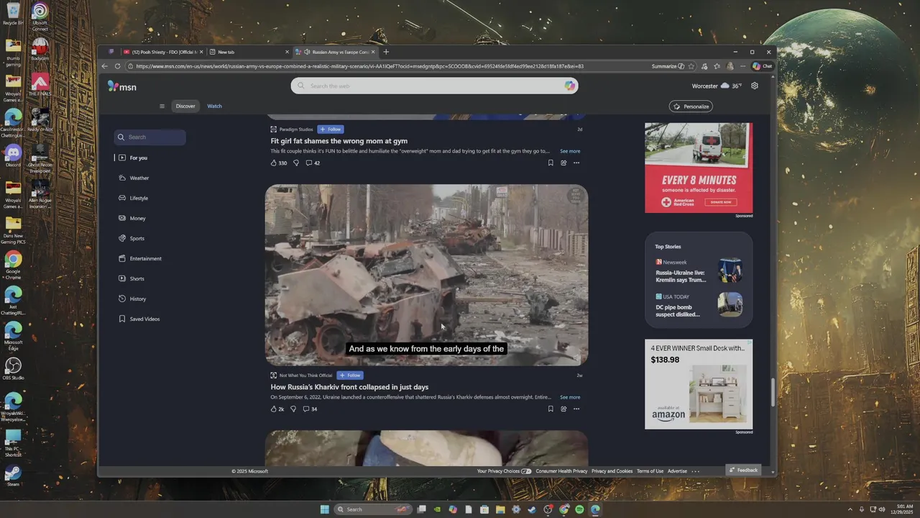Expand Kharkiv description with See more
Screen dimensions: 920x518
[570, 397]
